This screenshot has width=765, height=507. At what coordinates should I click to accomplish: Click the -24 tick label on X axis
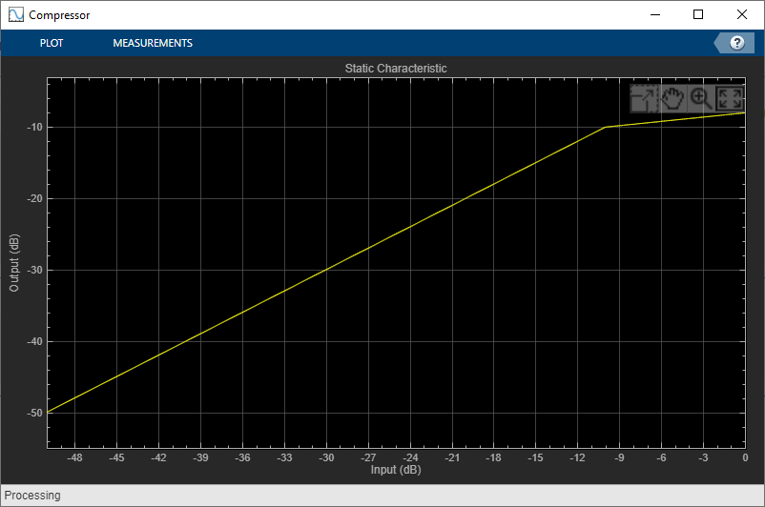410,457
